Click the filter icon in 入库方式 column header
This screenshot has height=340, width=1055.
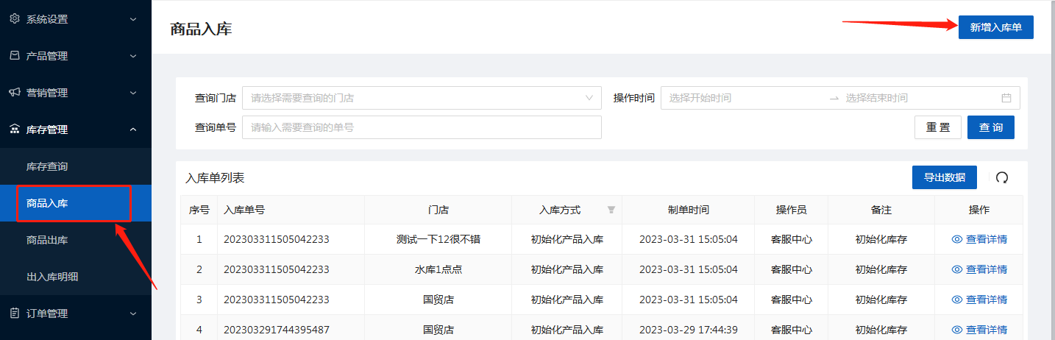611,210
